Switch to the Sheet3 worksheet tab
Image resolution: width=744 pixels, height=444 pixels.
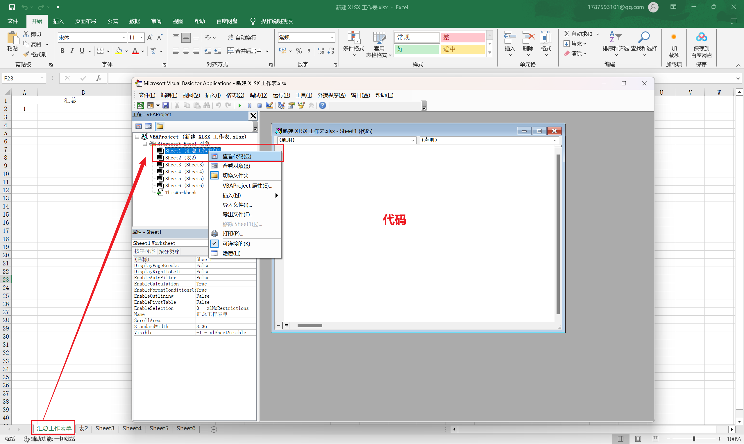pyautogui.click(x=105, y=428)
